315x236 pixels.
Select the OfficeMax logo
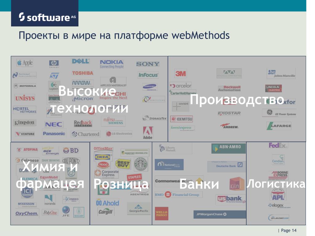[x=103, y=149]
